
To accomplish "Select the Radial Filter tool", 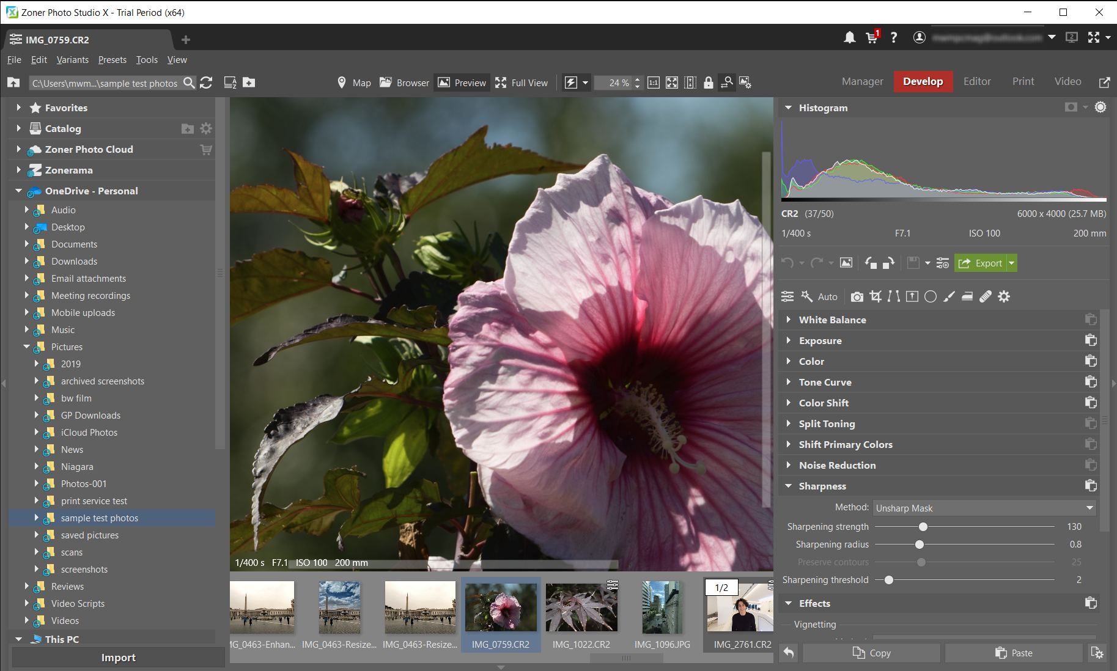I will pyautogui.click(x=930, y=296).
